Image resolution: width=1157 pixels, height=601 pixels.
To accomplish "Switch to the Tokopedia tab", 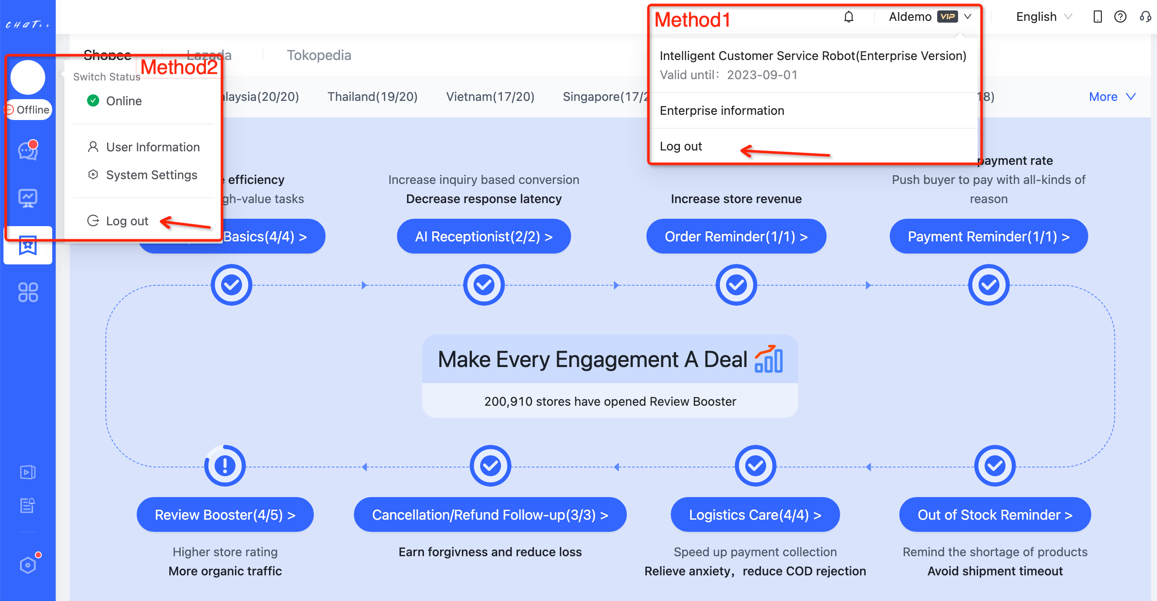I will coord(319,55).
